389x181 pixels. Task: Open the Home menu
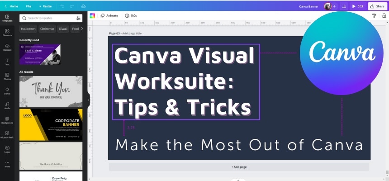(x=11, y=6)
